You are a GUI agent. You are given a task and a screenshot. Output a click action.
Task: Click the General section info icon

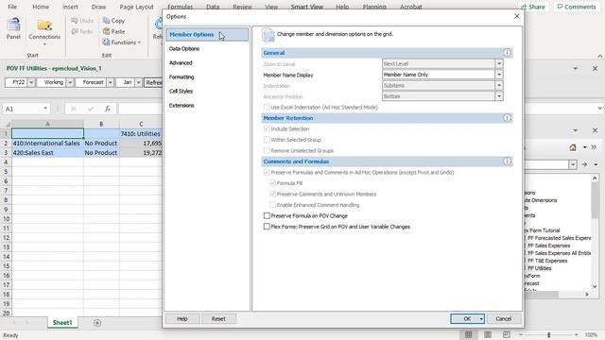507,53
